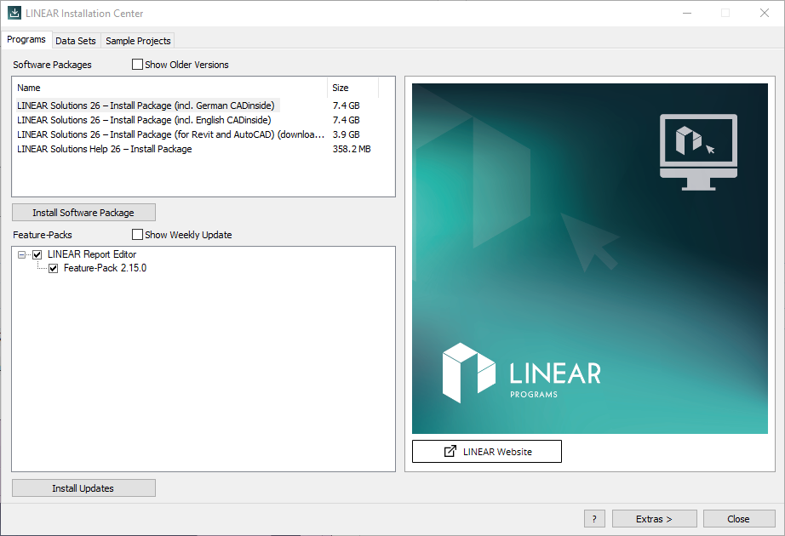The image size is (785, 536).
Task: Minimize the Installation Center window
Action: pyautogui.click(x=687, y=13)
